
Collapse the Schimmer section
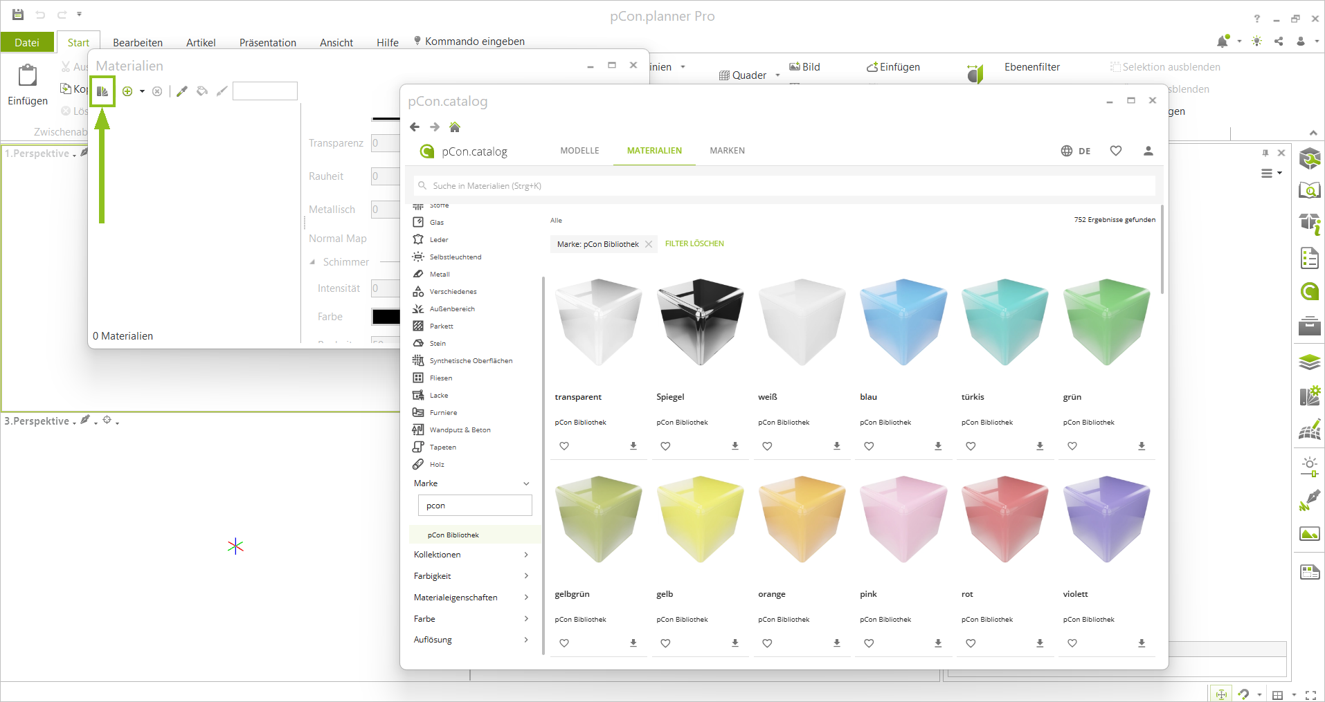pos(312,262)
